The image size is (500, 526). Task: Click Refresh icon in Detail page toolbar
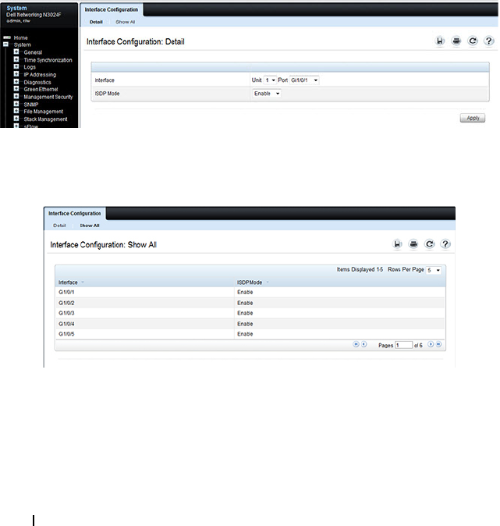473,41
